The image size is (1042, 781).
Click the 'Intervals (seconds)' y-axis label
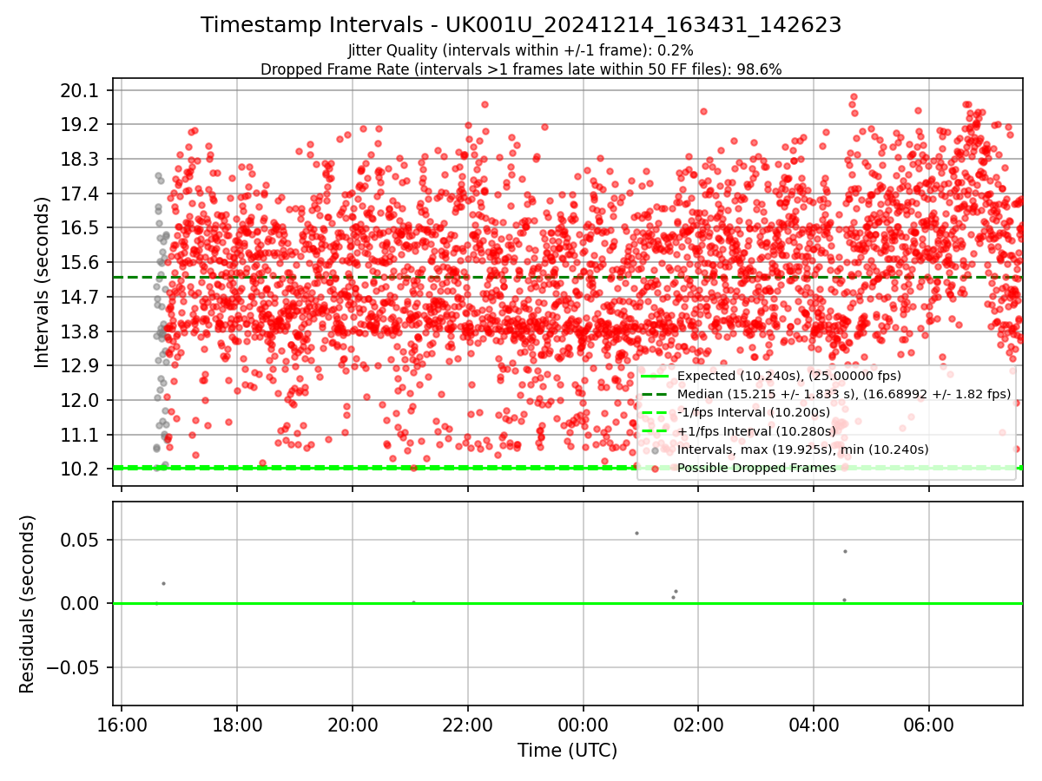coord(42,282)
